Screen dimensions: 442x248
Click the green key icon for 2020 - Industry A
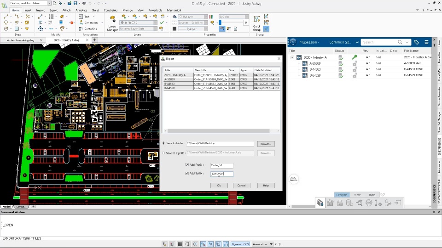coord(355,57)
